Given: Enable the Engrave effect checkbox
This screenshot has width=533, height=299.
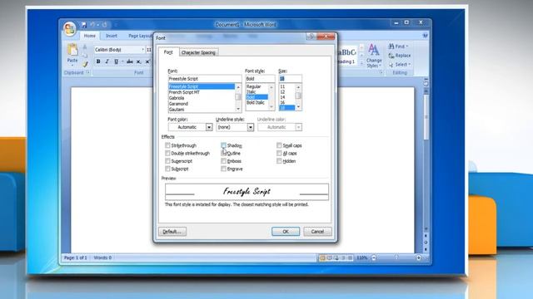Looking at the screenshot, I should pyautogui.click(x=223, y=169).
